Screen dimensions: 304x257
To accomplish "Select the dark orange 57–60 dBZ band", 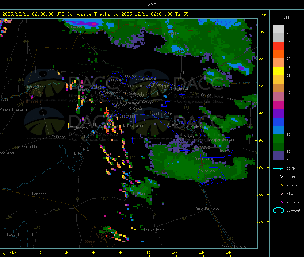I will click(278, 54).
